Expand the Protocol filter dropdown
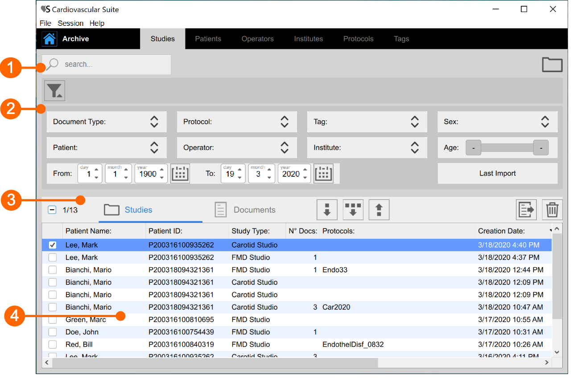 point(237,122)
